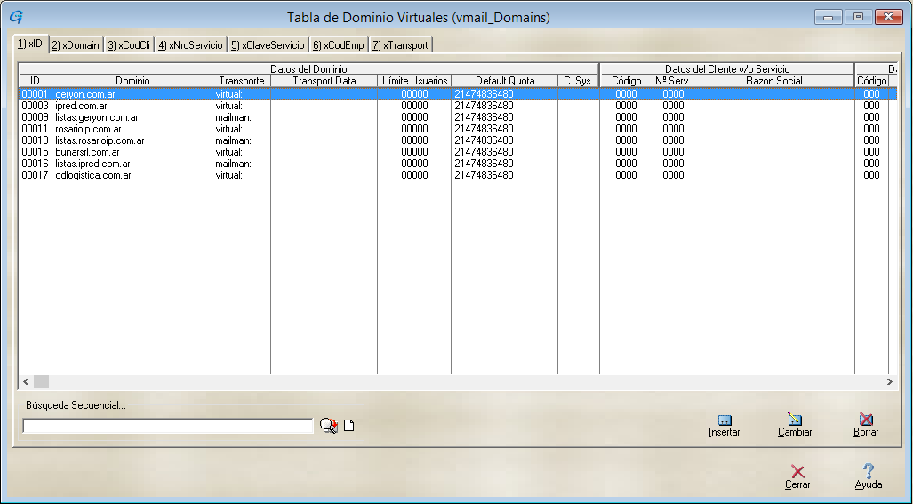The image size is (913, 504).
Task: Switch to the 6) xCodEmp tab
Action: pos(339,45)
